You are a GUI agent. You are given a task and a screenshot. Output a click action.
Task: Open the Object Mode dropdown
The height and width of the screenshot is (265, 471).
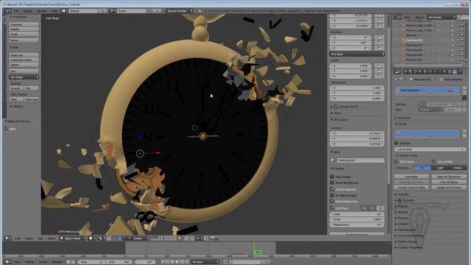click(73, 239)
